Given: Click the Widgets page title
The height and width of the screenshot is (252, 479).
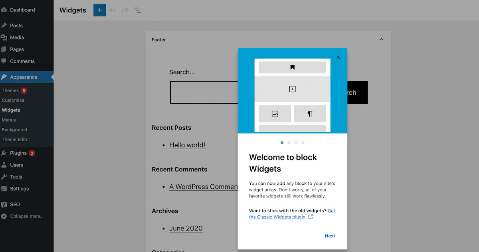Looking at the screenshot, I should coord(73,10).
